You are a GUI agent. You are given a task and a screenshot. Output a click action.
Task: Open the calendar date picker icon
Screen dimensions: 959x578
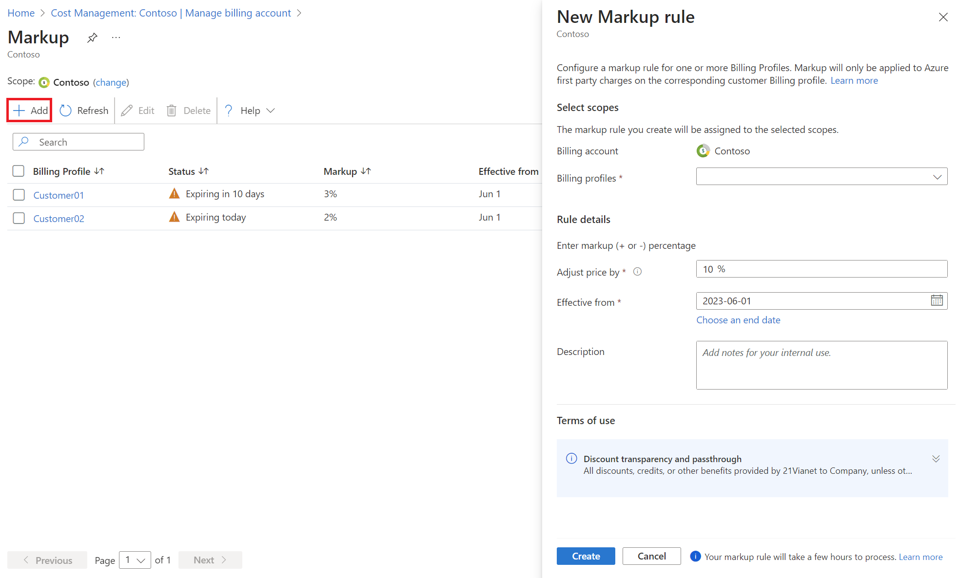point(936,300)
